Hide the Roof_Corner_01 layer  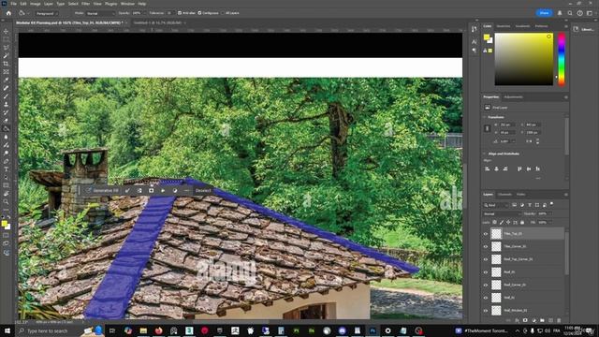coord(486,285)
